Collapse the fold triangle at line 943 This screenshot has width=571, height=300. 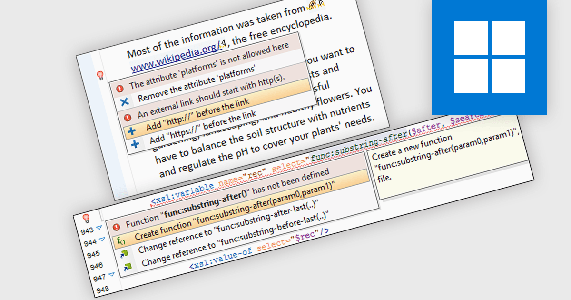(98, 228)
